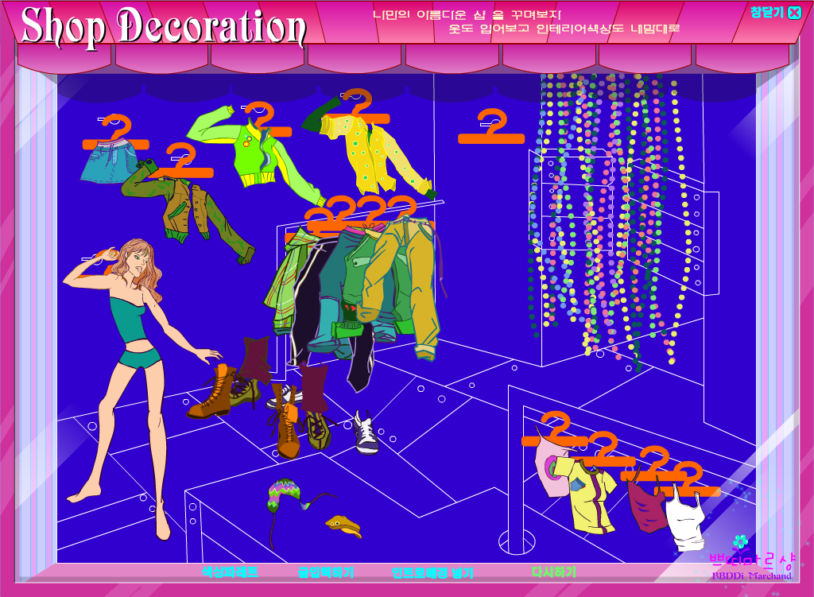The height and width of the screenshot is (597, 814).
Task: Open 글입력하기 text input option
Action: click(x=325, y=572)
